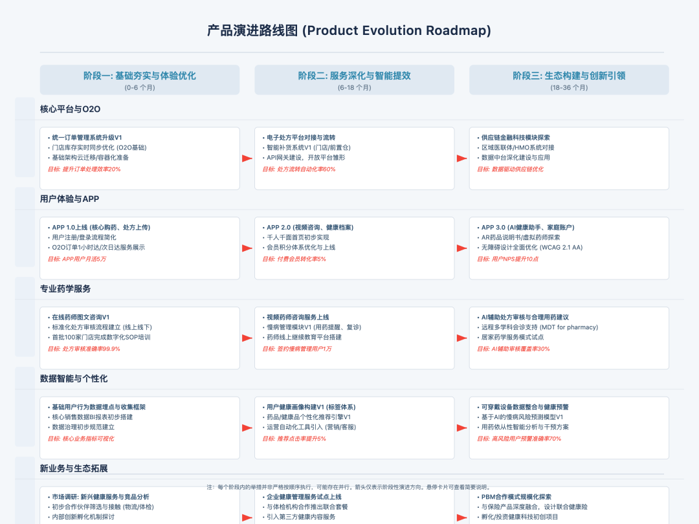Click the red arrow between 统一订单管理系统升级V1 and 电子处方平台对接与流转
This screenshot has width=699, height=524.
(246, 158)
